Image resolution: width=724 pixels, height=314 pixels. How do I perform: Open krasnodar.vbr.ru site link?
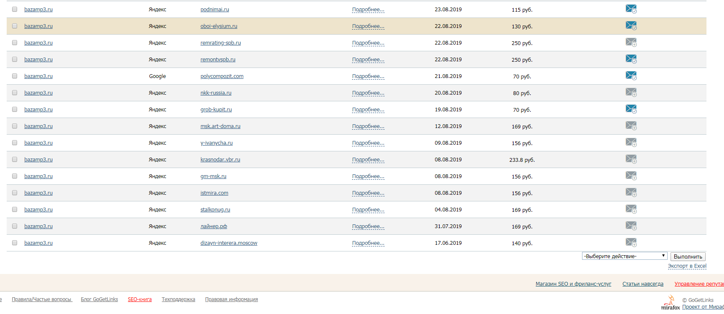coord(220,159)
